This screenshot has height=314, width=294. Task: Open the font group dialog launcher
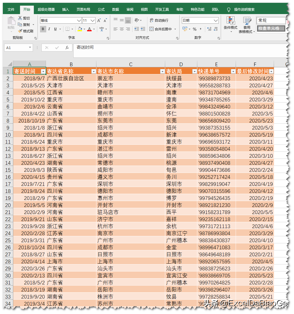pyautogui.click(x=108, y=38)
